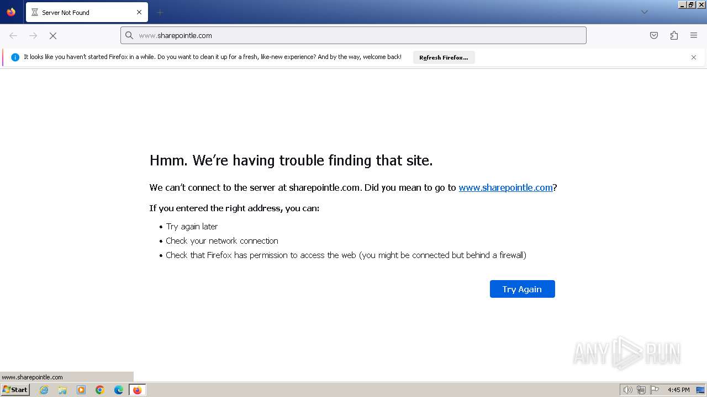707x397 pixels.
Task: Open the Windows Start menu
Action: click(15, 390)
